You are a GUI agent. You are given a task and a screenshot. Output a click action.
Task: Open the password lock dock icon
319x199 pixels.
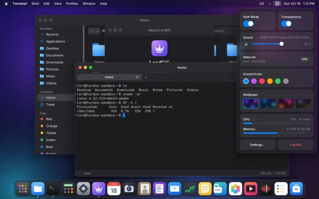point(220,189)
